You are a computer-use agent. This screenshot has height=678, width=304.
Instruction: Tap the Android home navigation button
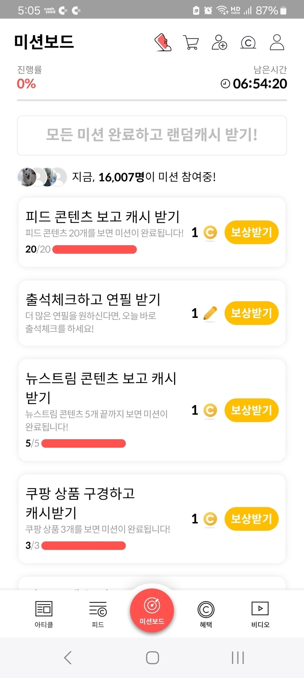tap(152, 657)
